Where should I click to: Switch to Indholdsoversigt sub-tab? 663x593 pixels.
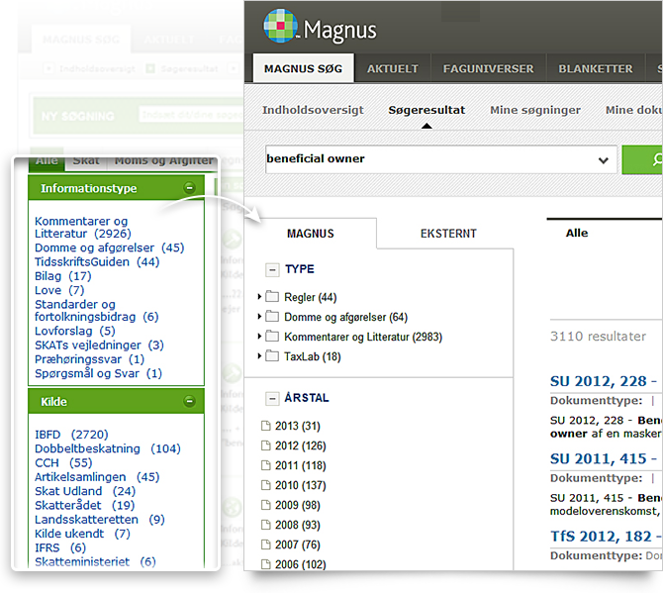coord(313,110)
